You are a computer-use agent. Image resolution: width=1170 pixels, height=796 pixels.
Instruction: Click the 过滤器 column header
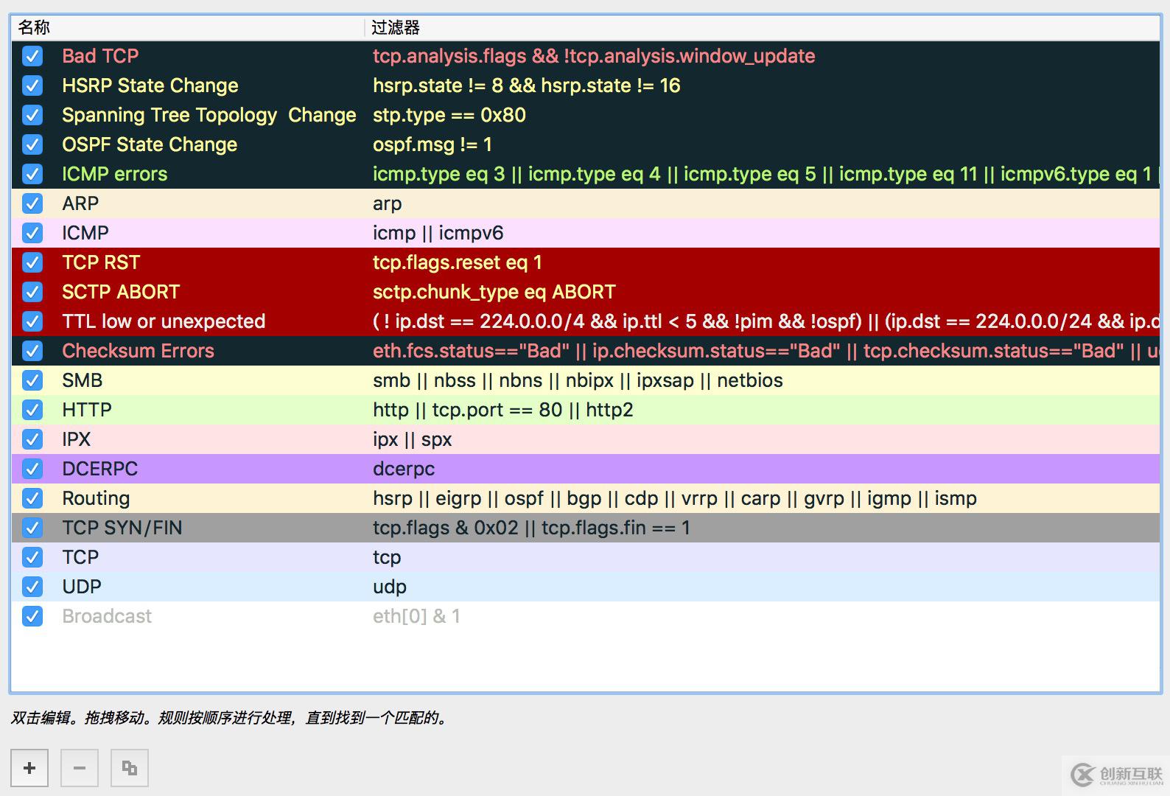pyautogui.click(x=763, y=28)
